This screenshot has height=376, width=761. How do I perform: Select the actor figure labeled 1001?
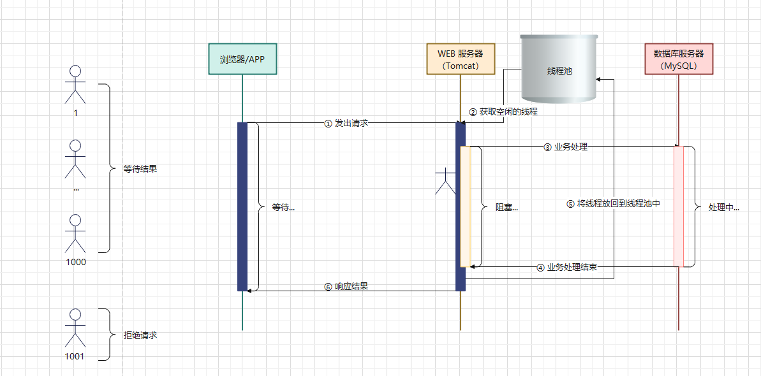pos(76,328)
